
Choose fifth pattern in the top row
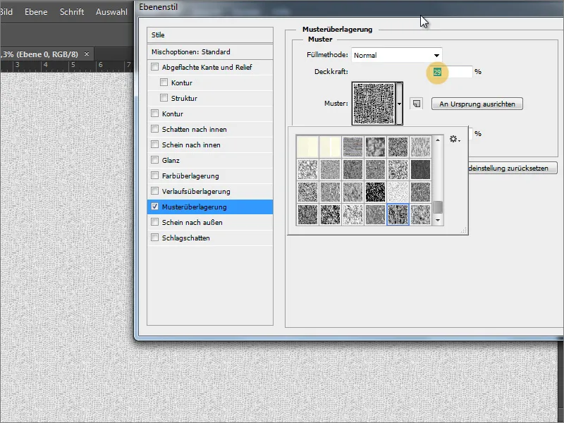tap(398, 147)
